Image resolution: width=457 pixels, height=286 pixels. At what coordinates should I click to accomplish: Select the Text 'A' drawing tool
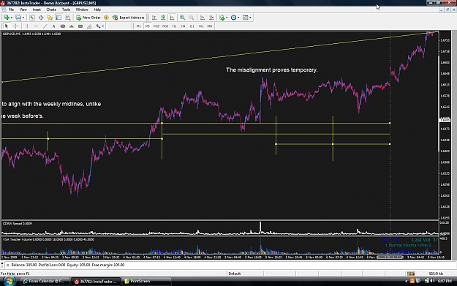[x=53, y=26]
